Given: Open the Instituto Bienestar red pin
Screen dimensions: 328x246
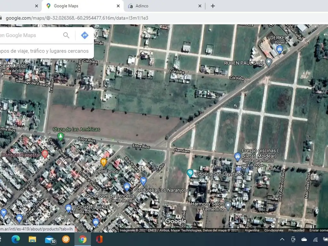Looking at the screenshot, I should 45,154.
